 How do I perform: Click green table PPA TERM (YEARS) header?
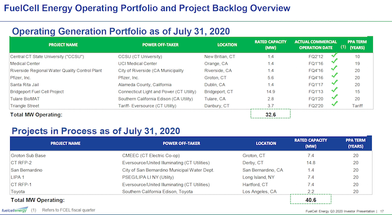[357, 45]
